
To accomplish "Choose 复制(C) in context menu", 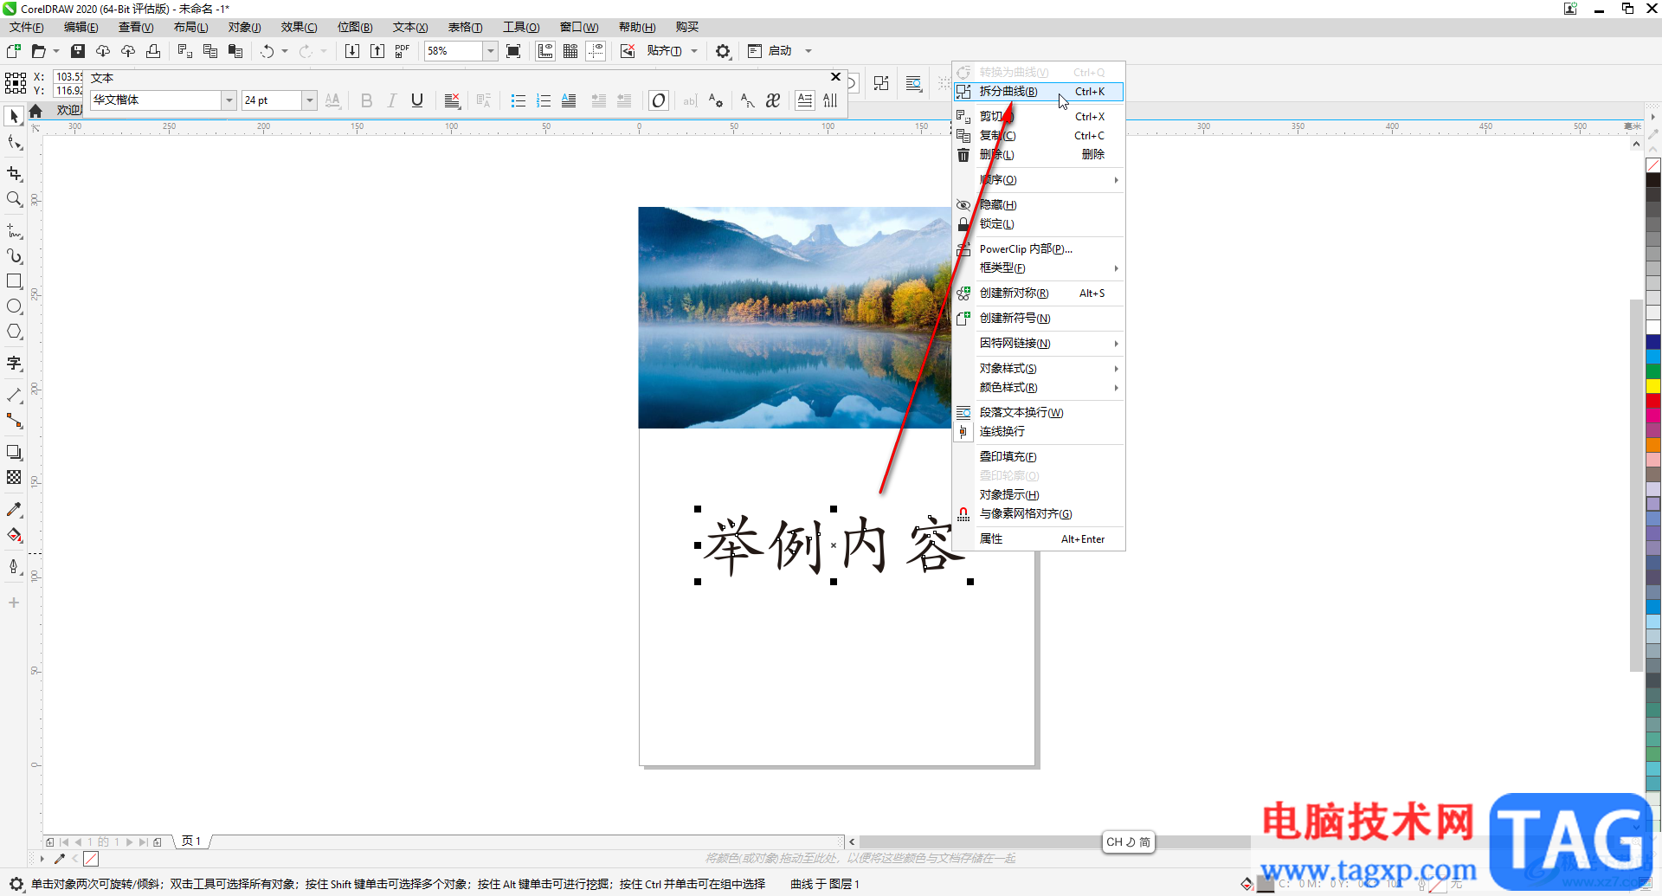I will point(1039,136).
